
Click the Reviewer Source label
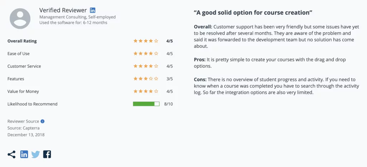(23, 121)
